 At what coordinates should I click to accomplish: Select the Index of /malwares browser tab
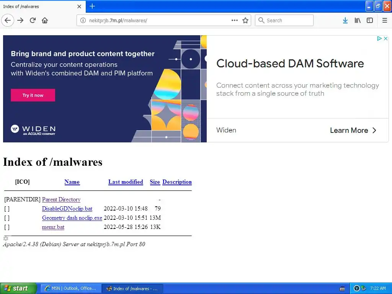click(42, 7)
